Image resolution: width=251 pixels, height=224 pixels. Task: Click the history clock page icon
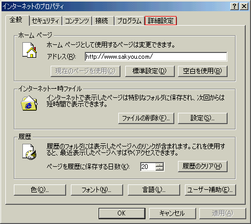(x=29, y=152)
